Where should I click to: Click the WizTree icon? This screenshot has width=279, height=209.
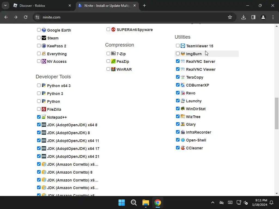(x=183, y=116)
